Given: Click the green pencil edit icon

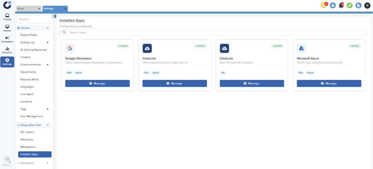Looking at the screenshot, I should point(349,5).
